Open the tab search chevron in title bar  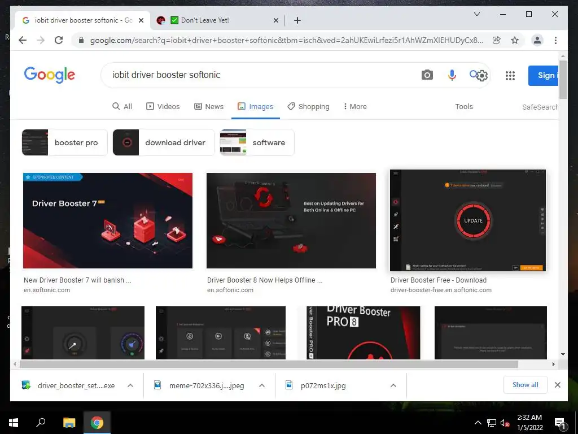pyautogui.click(x=476, y=14)
